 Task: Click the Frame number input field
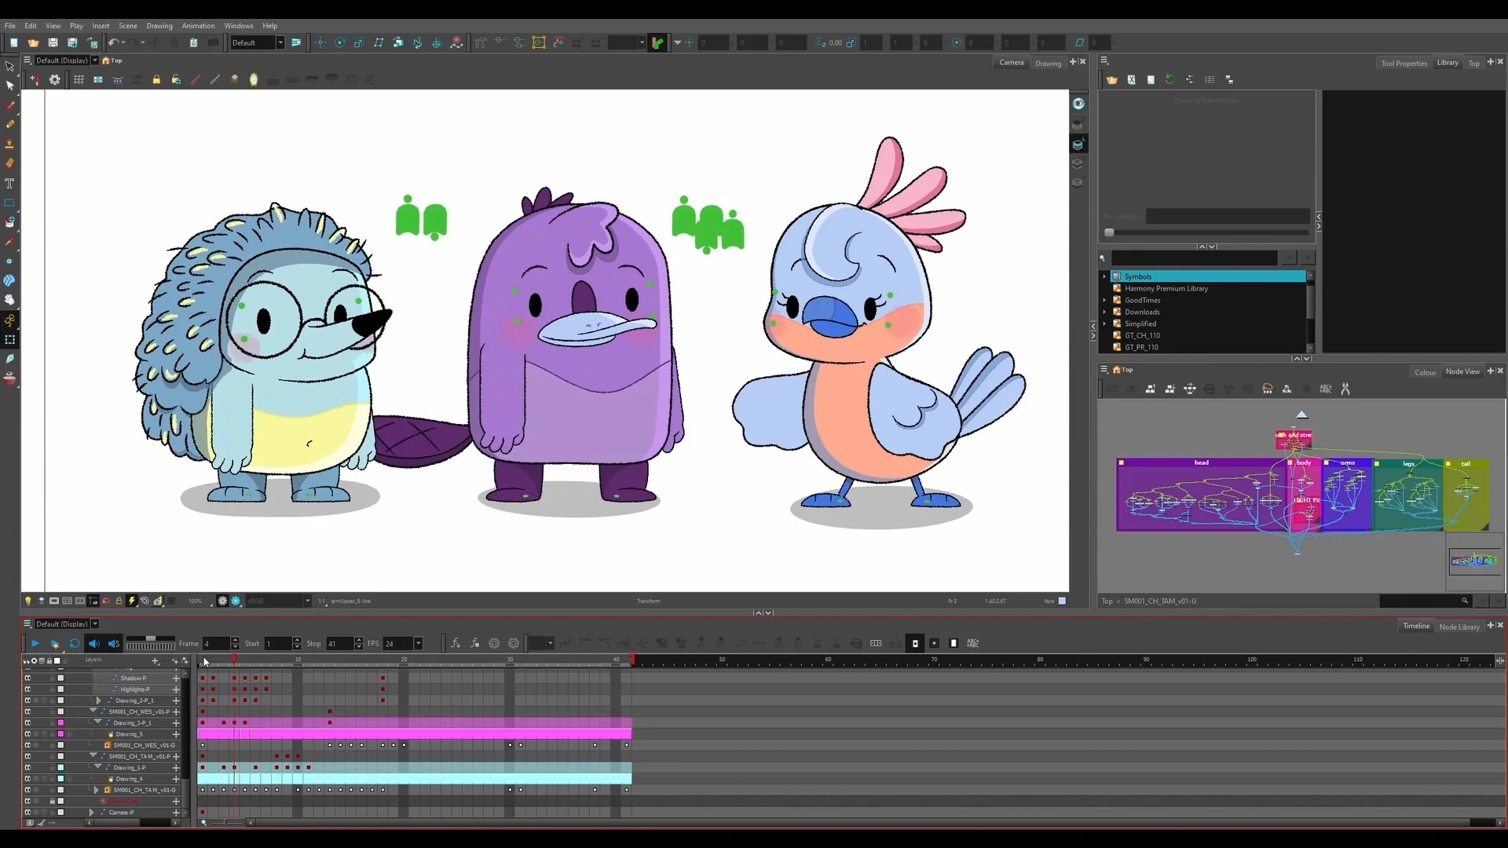pyautogui.click(x=216, y=644)
